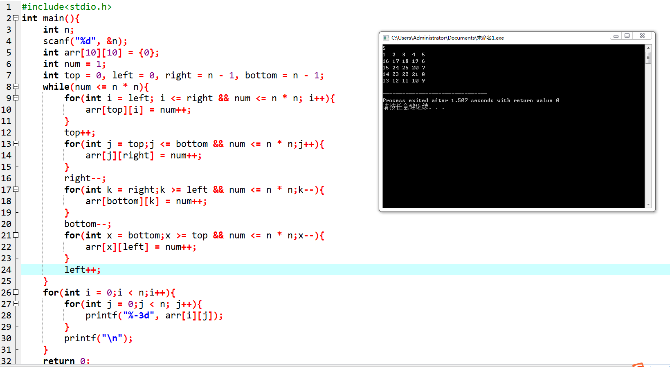Minimize the console window
670x367 pixels.
(x=616, y=36)
